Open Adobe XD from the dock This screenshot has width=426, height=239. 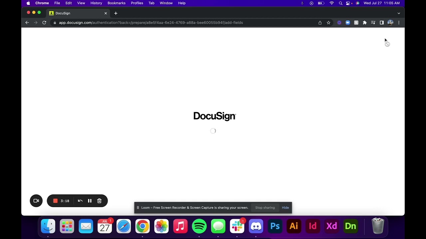pos(332,226)
